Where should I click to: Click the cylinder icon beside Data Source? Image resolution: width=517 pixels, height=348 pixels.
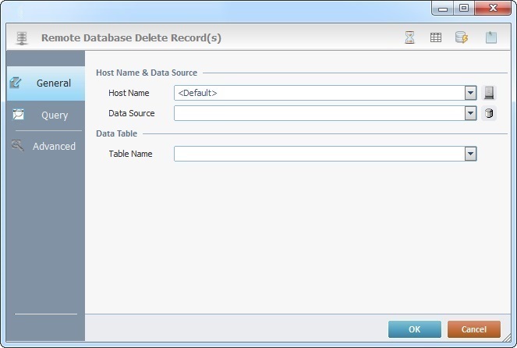pos(489,113)
